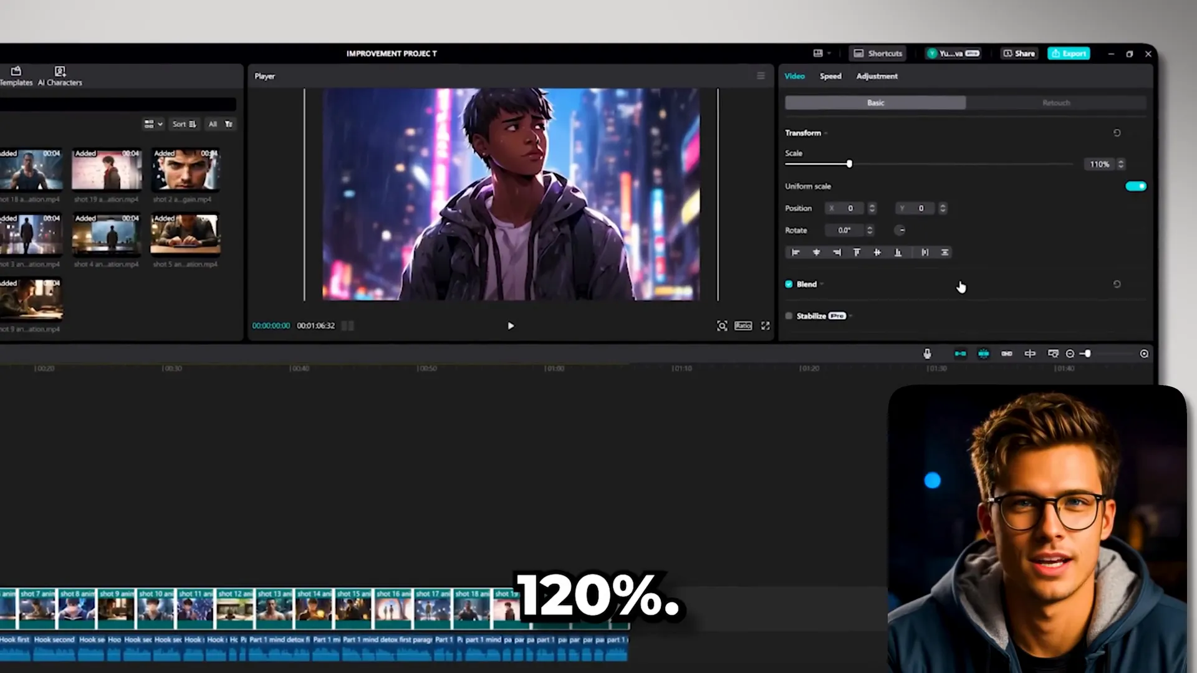Select the shot 2 media thumbnail
This screenshot has width=1197, height=673.
click(x=185, y=169)
